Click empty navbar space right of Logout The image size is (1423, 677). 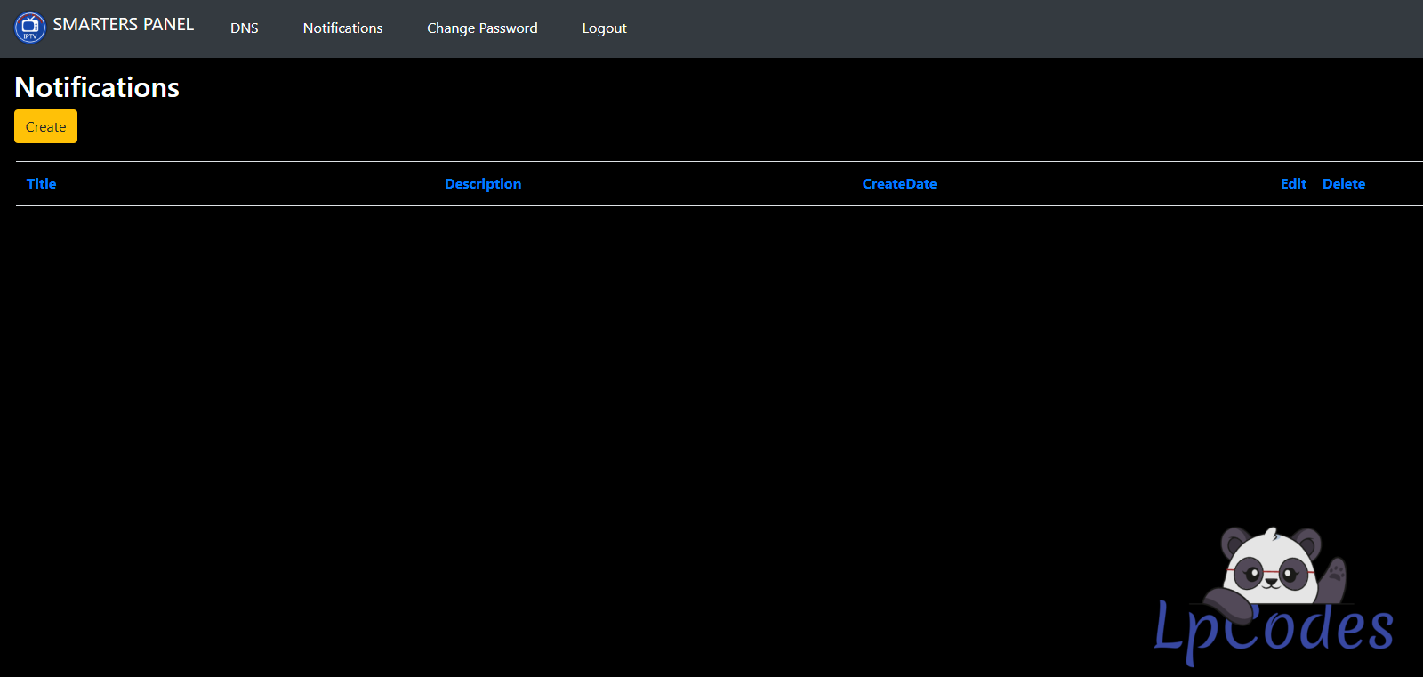click(978, 28)
